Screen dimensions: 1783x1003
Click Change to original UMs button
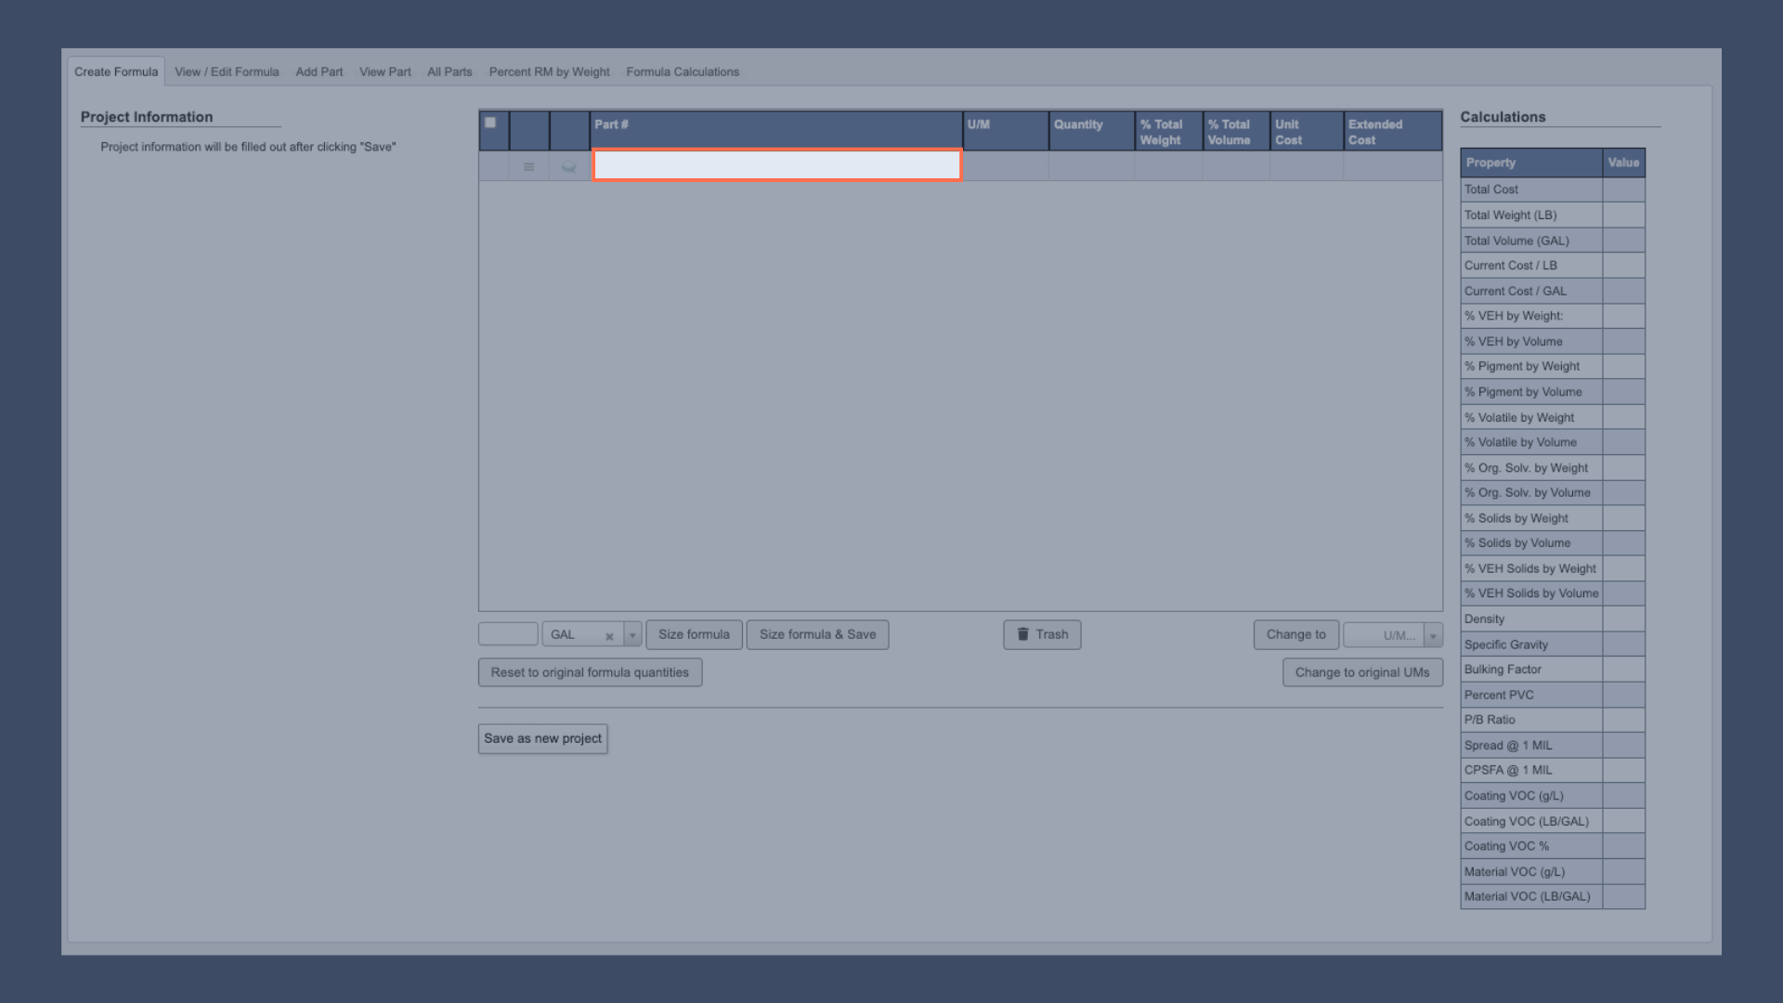tap(1361, 672)
